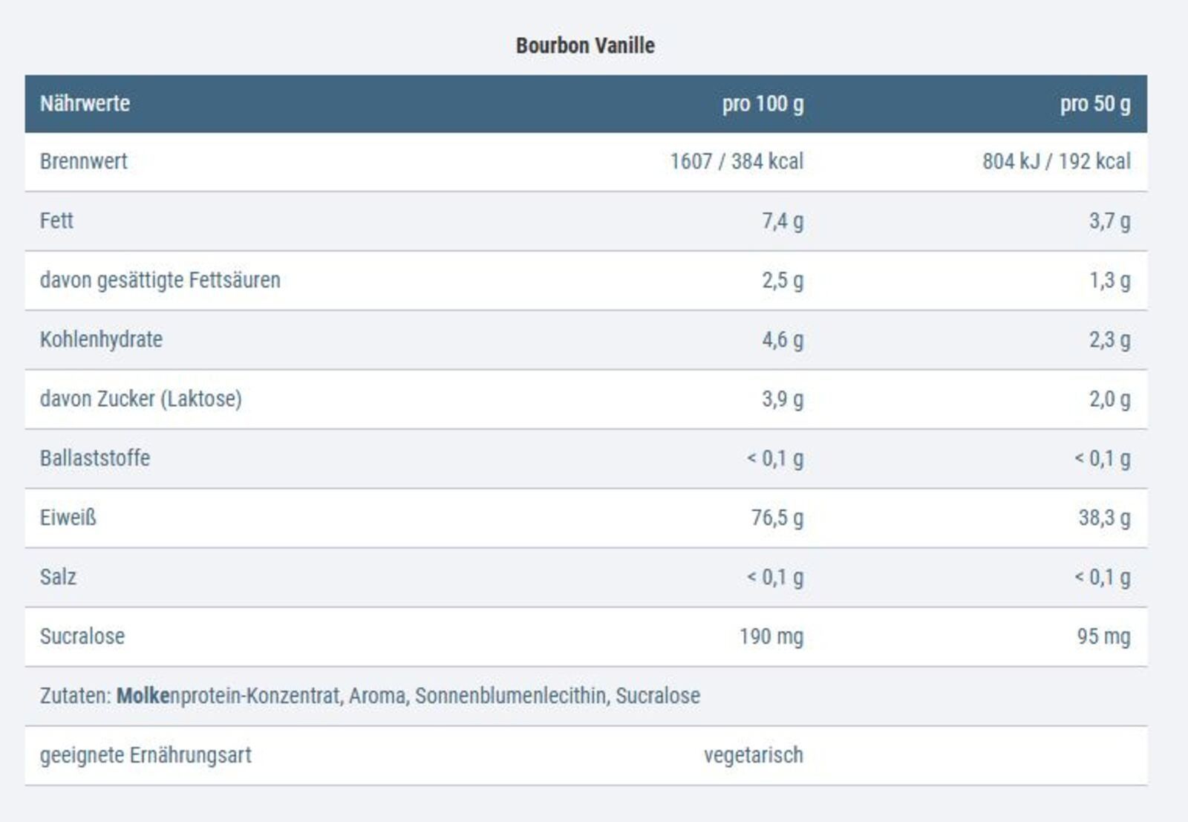Select the Nährwerte column header

(x=85, y=103)
